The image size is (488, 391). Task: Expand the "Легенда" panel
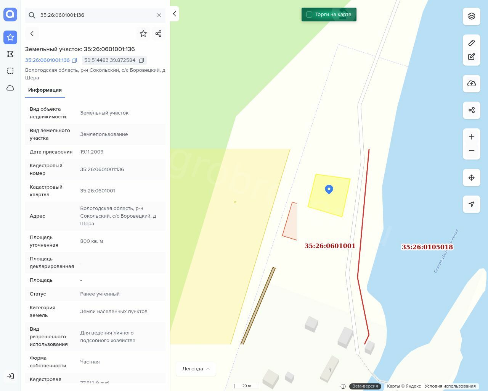tap(196, 369)
